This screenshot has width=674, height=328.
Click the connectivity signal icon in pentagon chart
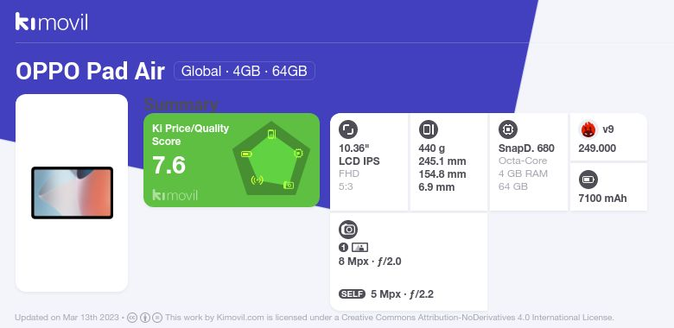(x=257, y=180)
